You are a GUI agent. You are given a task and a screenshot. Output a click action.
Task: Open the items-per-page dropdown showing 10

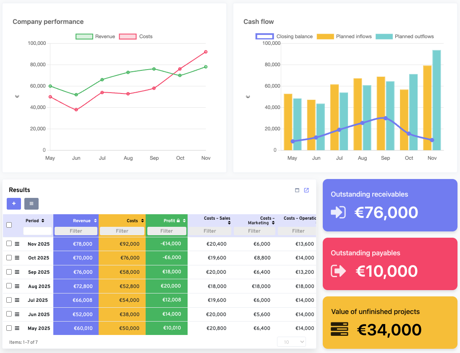click(291, 342)
